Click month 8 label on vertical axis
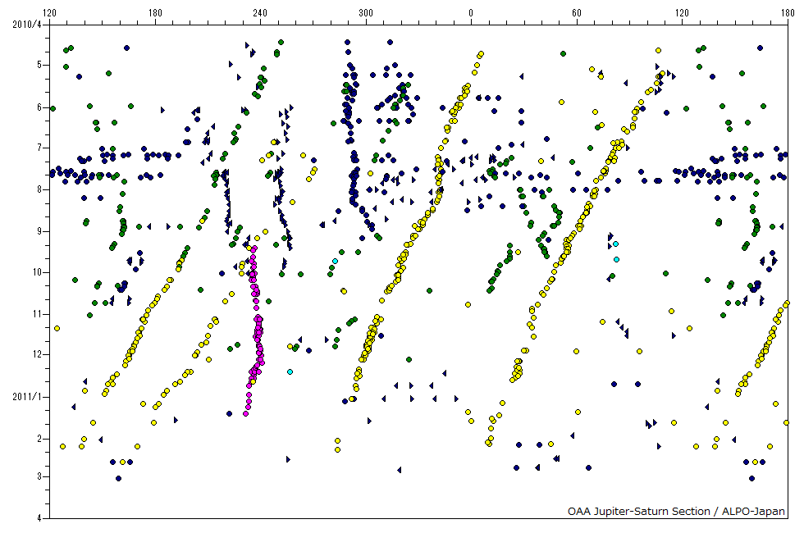Screen dimensions: 804x533 tap(39, 189)
